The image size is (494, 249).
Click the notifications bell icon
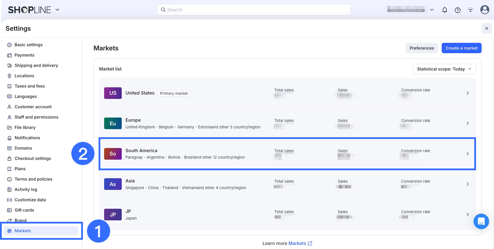coord(444,10)
